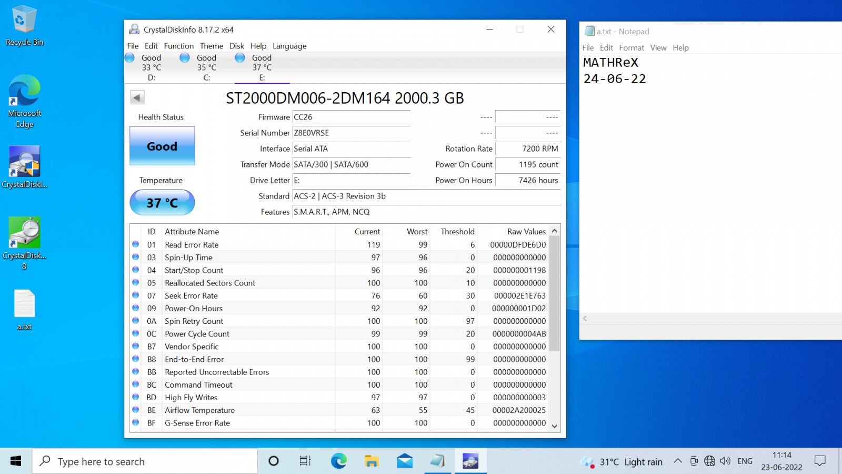Open Windows Start menu
842x474 pixels.
tap(16, 461)
